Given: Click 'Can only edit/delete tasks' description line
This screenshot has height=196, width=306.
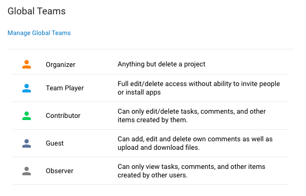Looking at the screenshot, I should (192, 112).
